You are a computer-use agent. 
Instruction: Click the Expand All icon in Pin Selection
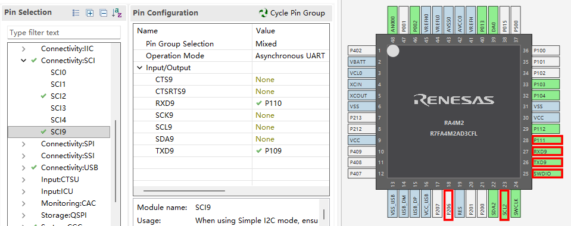89,13
